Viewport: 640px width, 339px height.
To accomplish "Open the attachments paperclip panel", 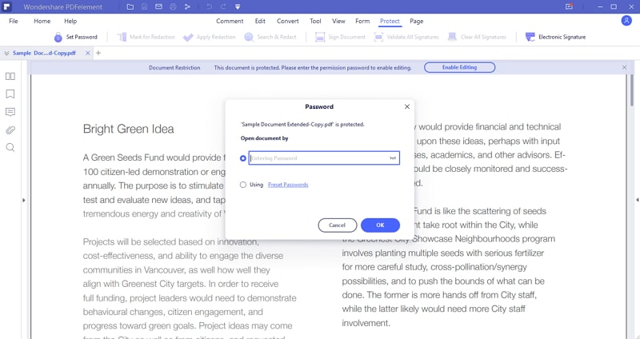I will (x=10, y=130).
